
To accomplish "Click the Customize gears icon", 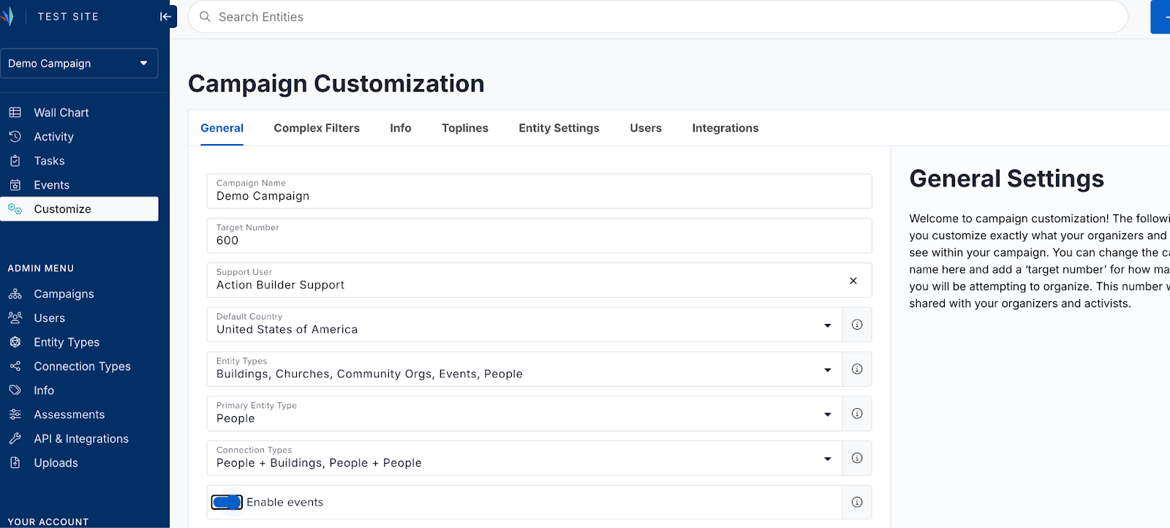I will tap(15, 209).
